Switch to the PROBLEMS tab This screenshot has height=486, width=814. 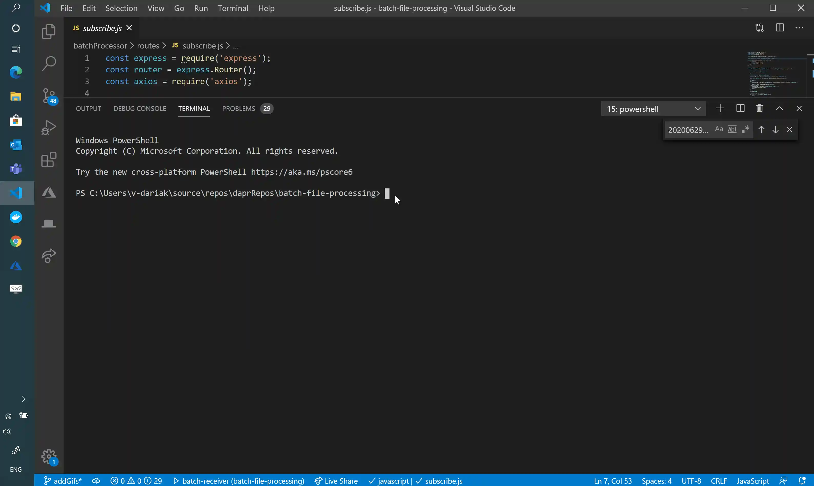coord(238,108)
